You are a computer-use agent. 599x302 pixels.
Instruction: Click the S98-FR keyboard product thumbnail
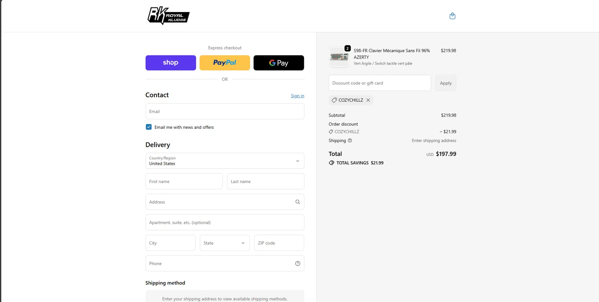pos(339,57)
